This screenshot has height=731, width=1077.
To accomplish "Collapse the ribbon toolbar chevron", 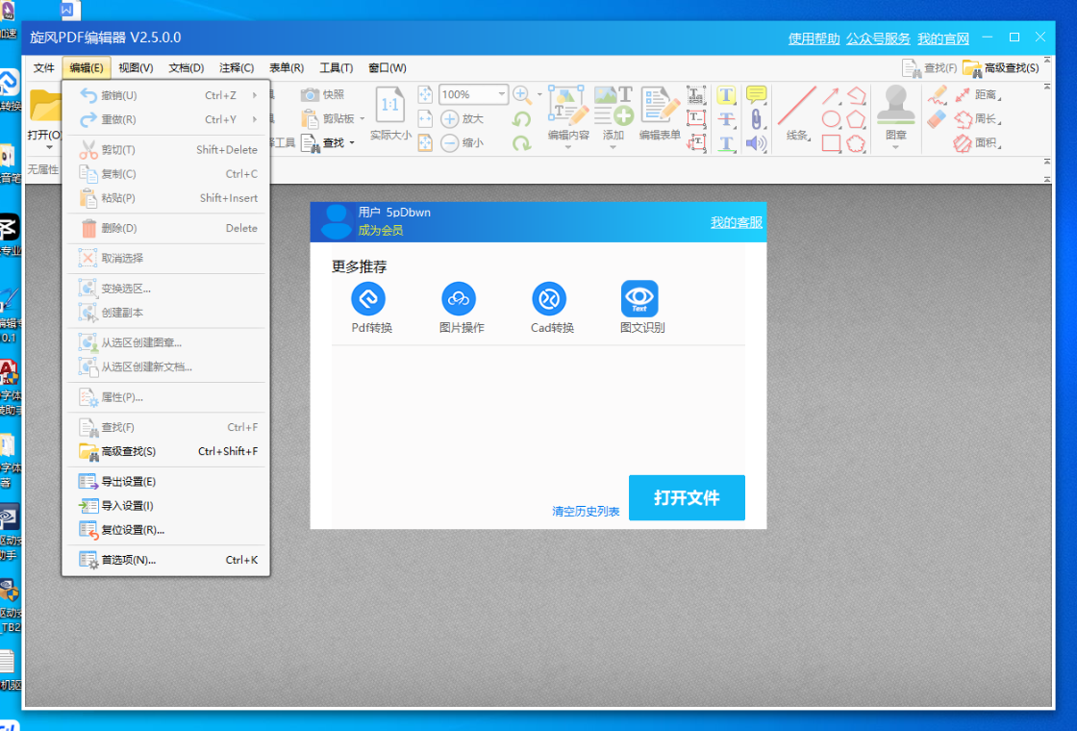I will pos(1047,87).
